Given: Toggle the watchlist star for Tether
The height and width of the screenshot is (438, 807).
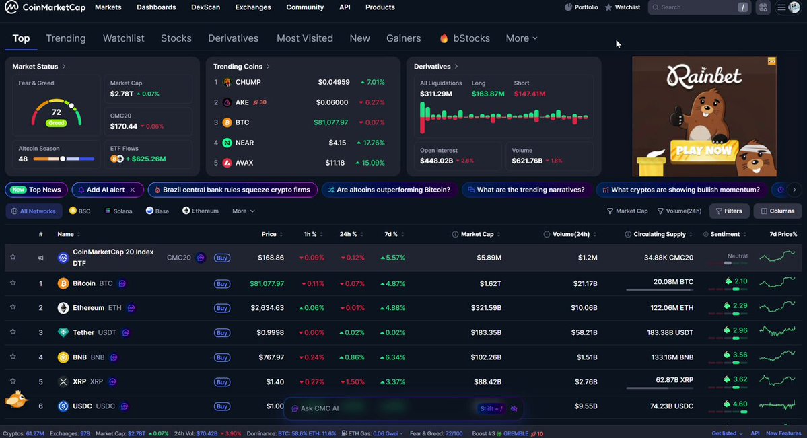Looking at the screenshot, I should (13, 332).
